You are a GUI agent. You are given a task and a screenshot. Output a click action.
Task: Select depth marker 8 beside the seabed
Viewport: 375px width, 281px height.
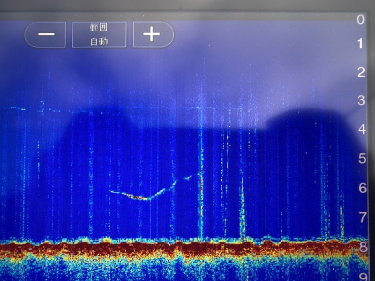click(x=362, y=247)
